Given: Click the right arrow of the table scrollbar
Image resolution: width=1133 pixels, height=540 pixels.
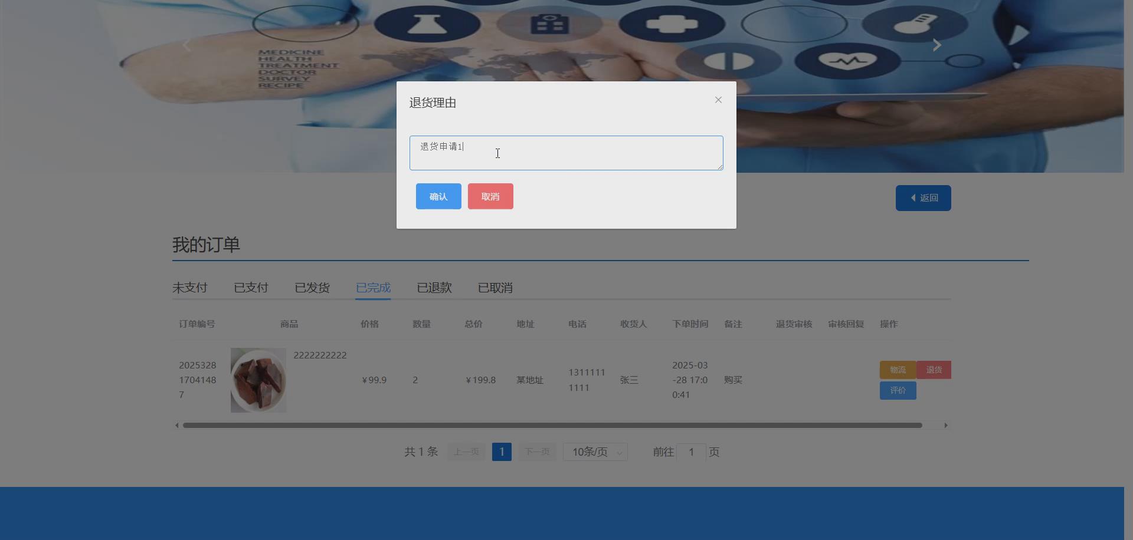Looking at the screenshot, I should pos(947,424).
